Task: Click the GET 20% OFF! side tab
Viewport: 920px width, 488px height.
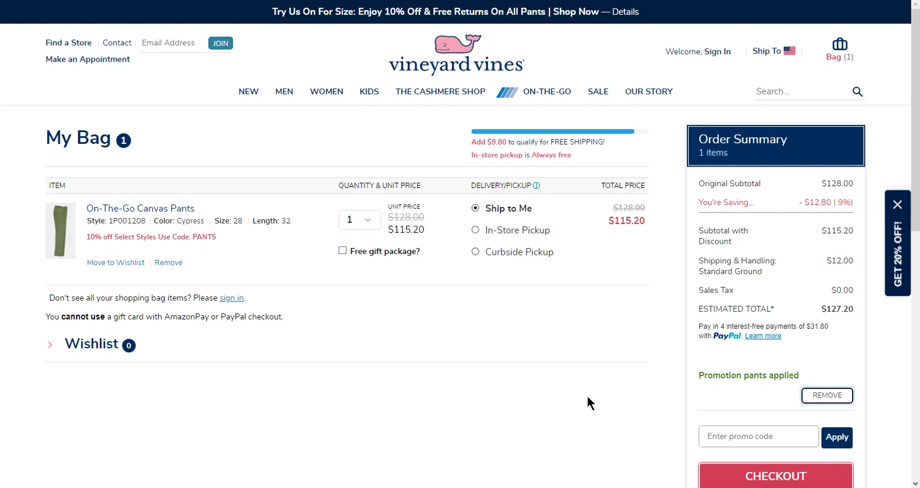Action: click(898, 254)
